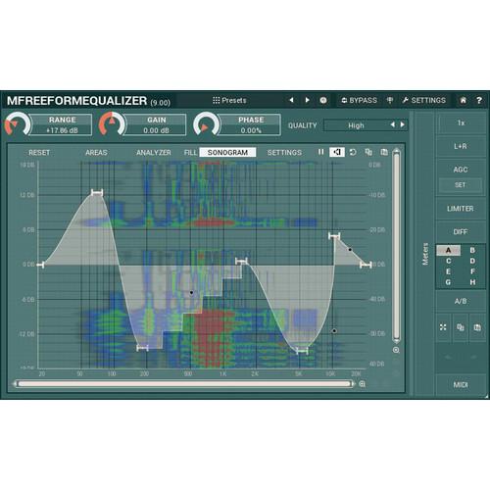Click the RANGE value field +17.86 dB
The width and height of the screenshot is (490, 490).
click(62, 130)
